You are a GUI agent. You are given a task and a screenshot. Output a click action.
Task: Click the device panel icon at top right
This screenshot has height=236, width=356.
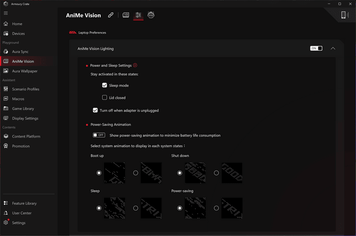(x=345, y=15)
